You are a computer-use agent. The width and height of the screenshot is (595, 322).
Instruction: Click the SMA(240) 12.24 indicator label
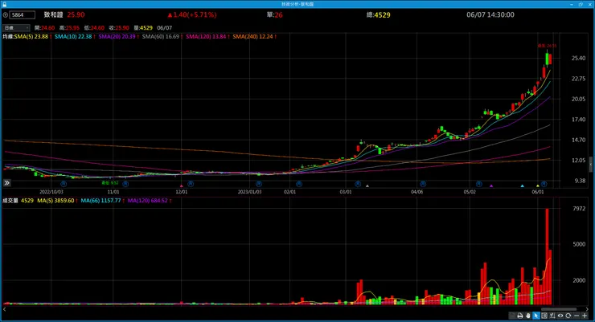pos(252,36)
